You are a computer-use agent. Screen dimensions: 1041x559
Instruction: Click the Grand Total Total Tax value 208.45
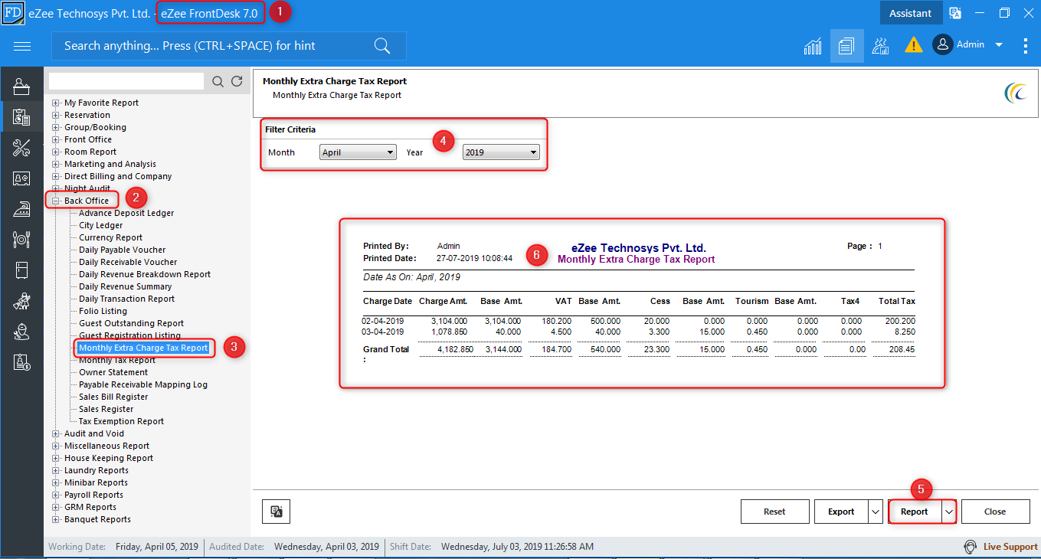tap(900, 349)
